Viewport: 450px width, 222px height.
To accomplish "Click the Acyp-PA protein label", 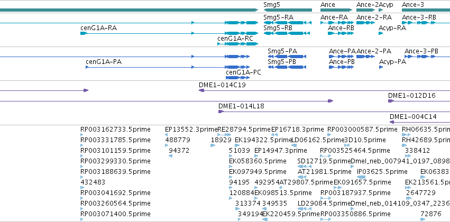I will (x=392, y=62).
